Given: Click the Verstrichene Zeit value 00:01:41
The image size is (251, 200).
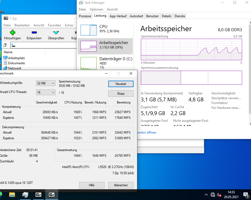Looking at the screenshot, I should click(32, 150).
